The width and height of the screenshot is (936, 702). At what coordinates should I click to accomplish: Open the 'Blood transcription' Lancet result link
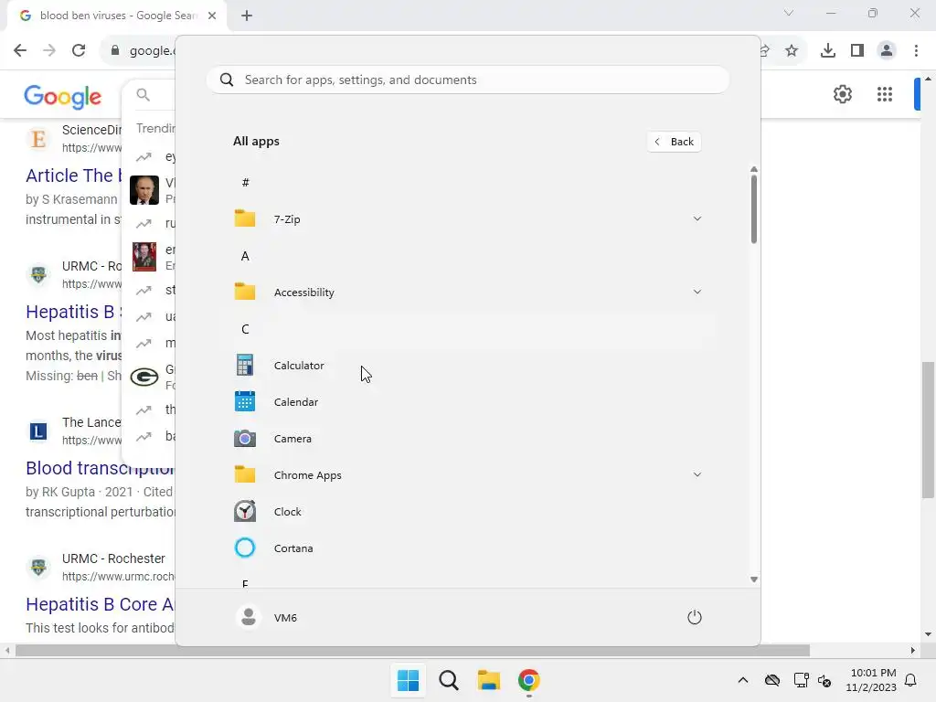(x=100, y=468)
